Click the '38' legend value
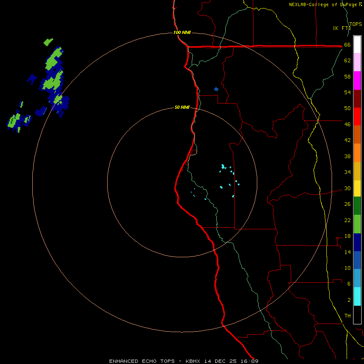The width and height of the screenshot is (364, 364). point(347,156)
